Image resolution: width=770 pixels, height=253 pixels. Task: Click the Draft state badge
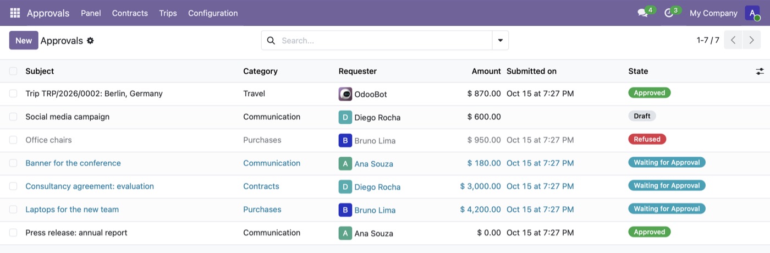pos(642,116)
